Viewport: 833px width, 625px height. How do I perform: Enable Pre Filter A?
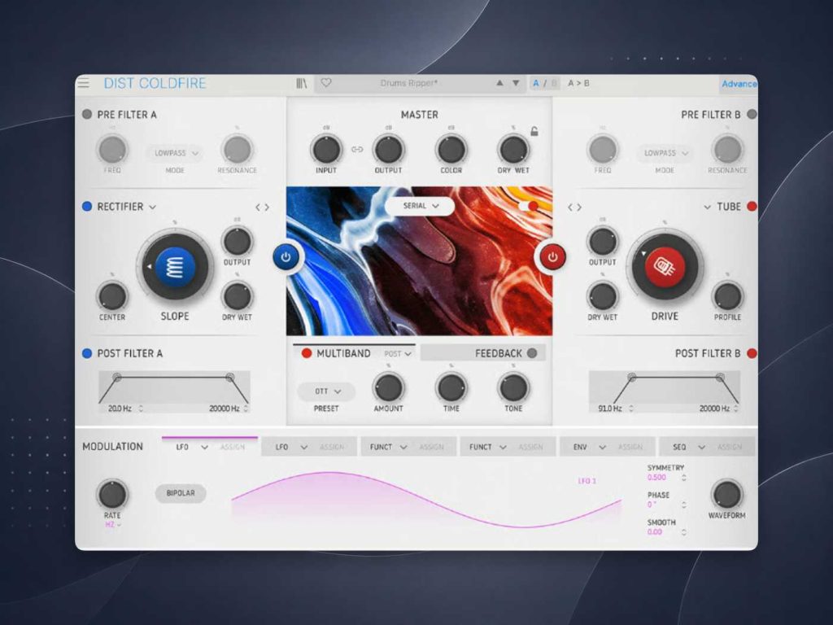point(87,114)
